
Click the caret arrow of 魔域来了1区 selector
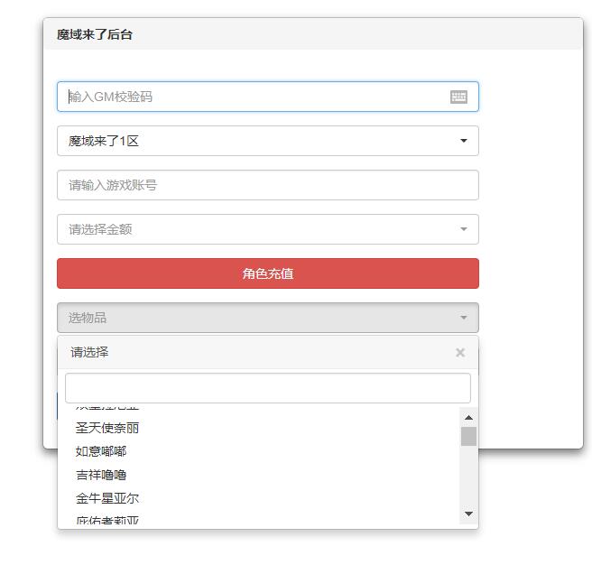point(464,141)
